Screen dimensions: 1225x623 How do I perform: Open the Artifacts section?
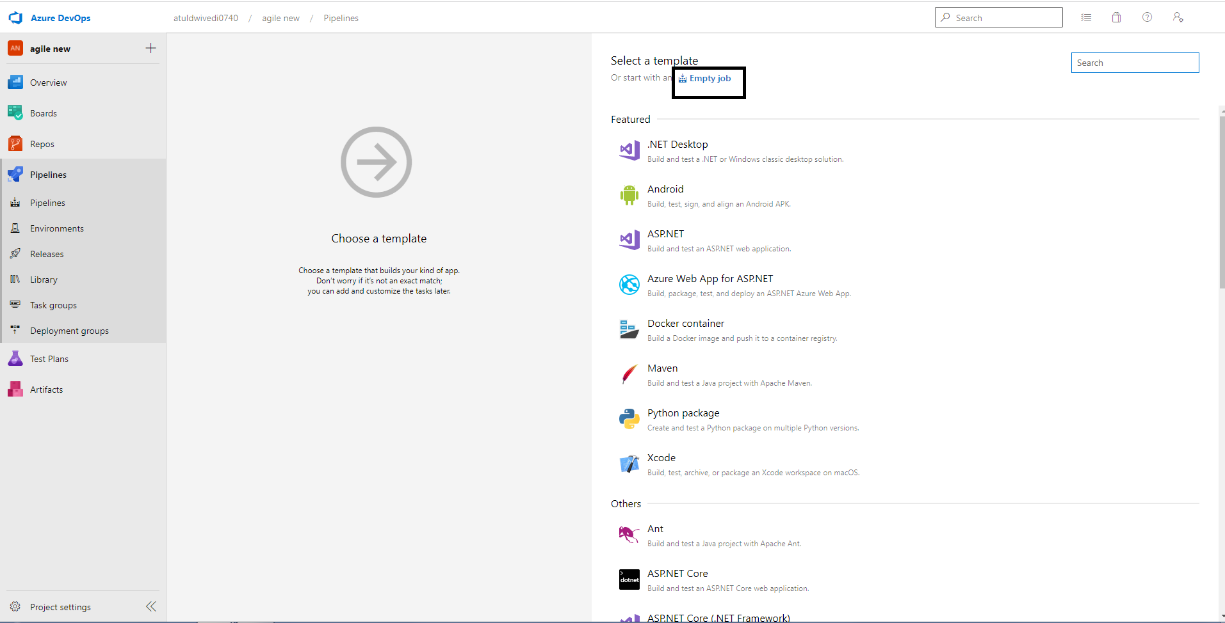[x=83, y=390]
